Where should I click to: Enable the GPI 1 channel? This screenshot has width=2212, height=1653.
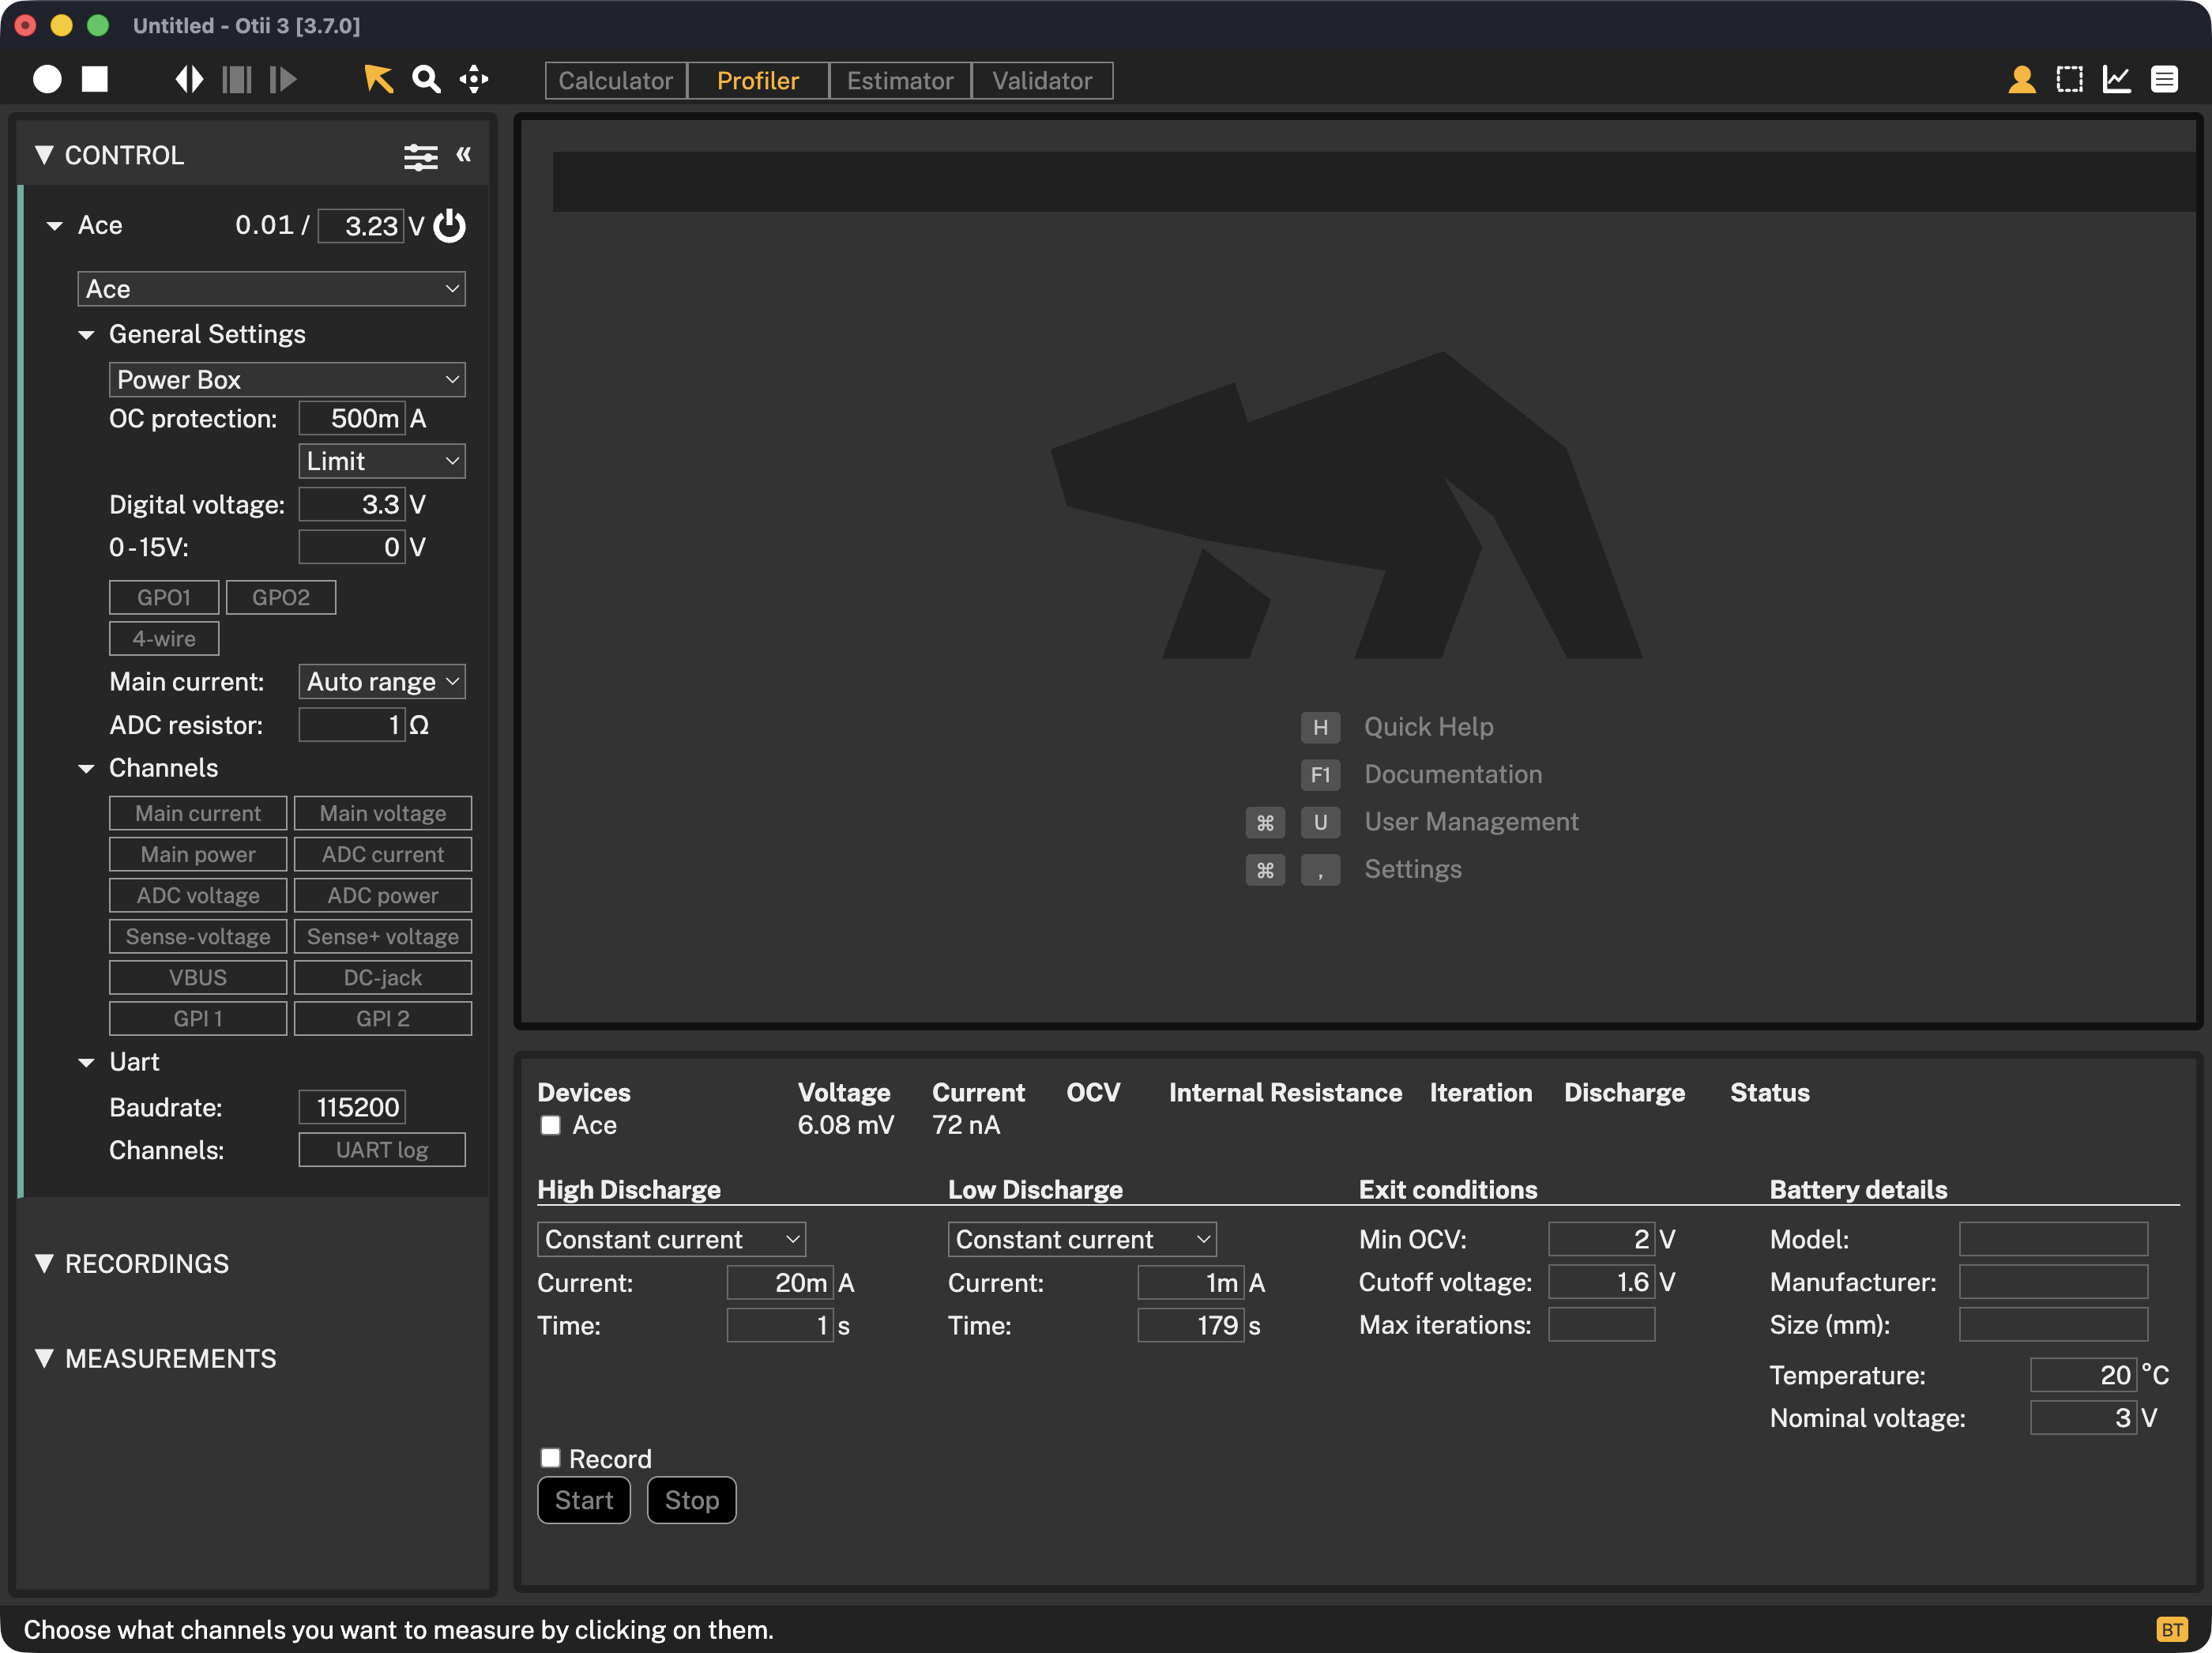(198, 1018)
